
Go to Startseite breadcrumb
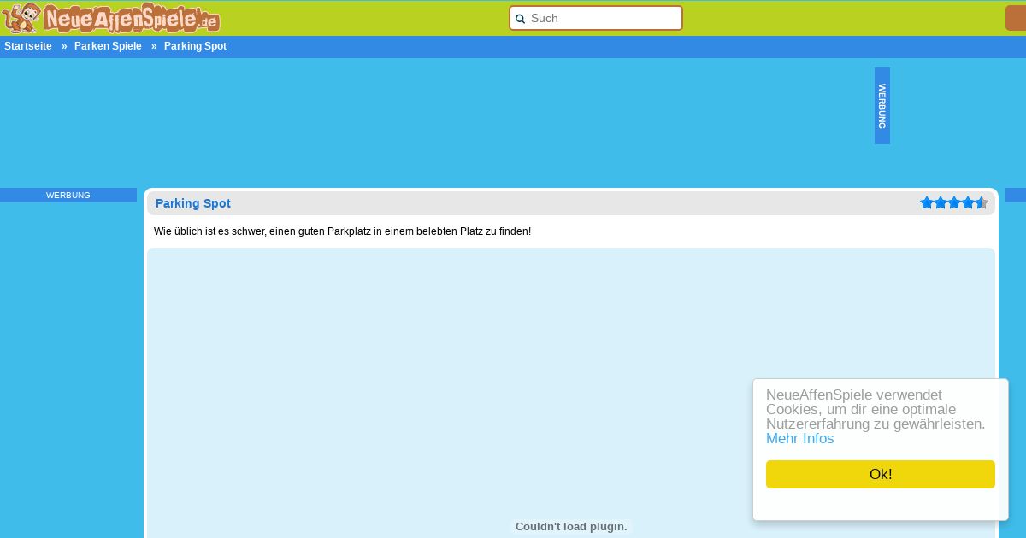point(28,46)
